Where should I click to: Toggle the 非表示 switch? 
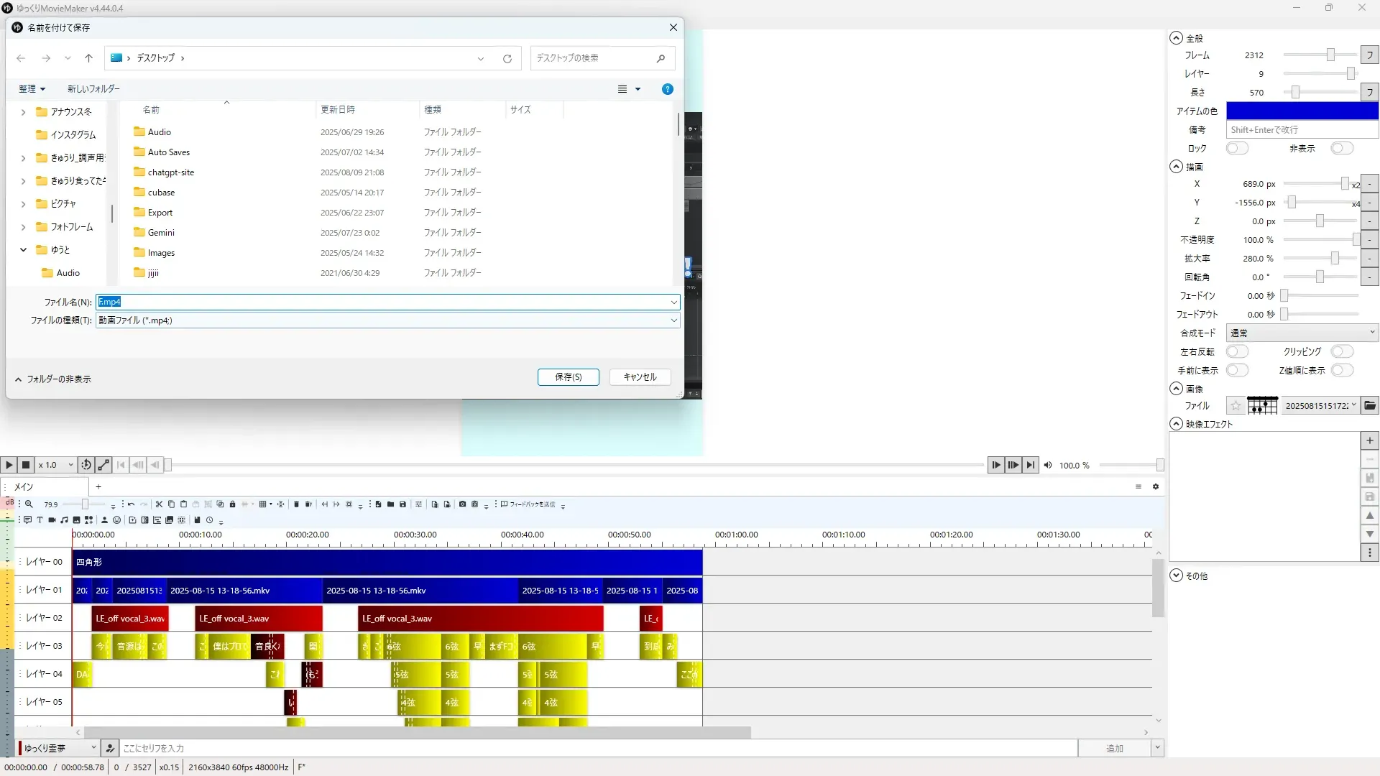(1341, 149)
